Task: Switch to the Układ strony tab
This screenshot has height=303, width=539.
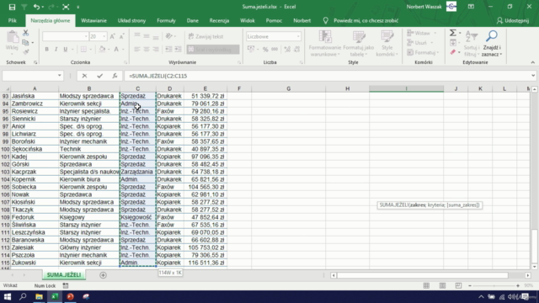Action: click(x=131, y=20)
